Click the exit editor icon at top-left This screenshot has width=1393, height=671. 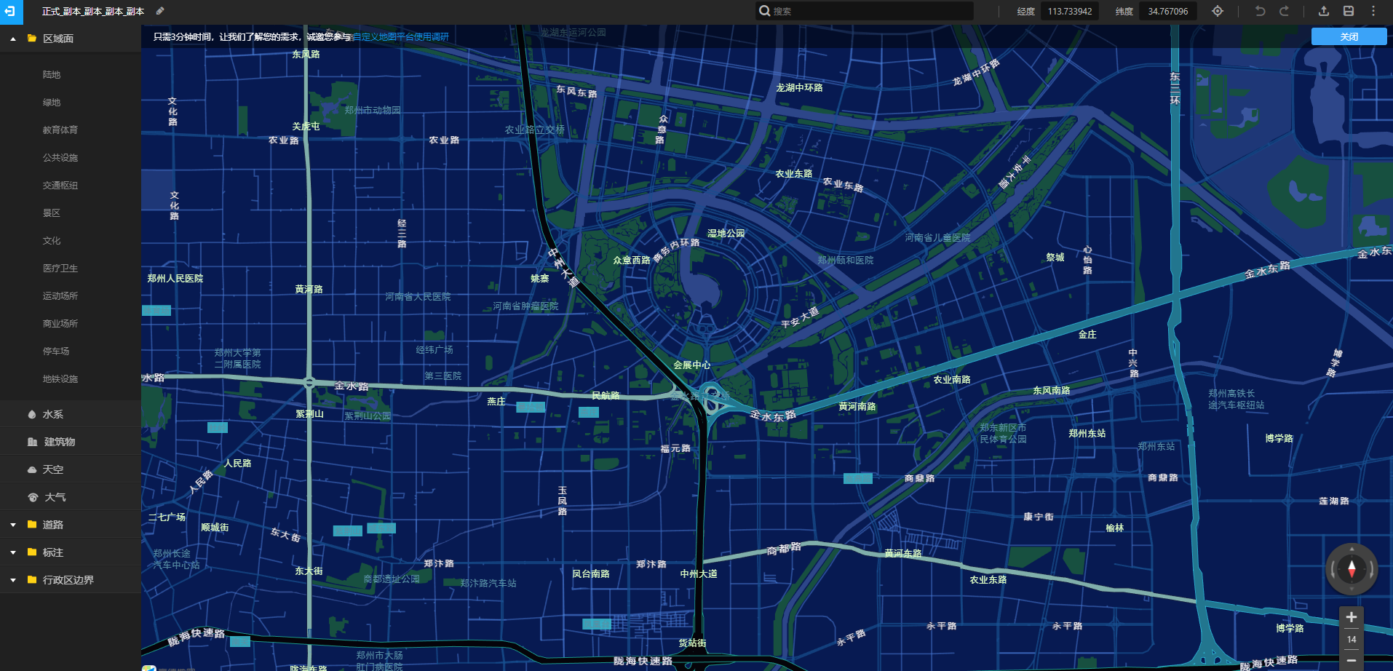11,11
